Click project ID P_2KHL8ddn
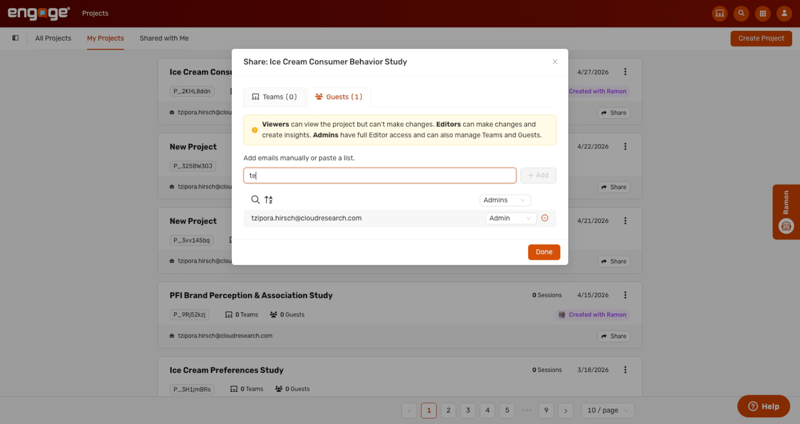Viewport: 800px width, 424px height. click(192, 92)
